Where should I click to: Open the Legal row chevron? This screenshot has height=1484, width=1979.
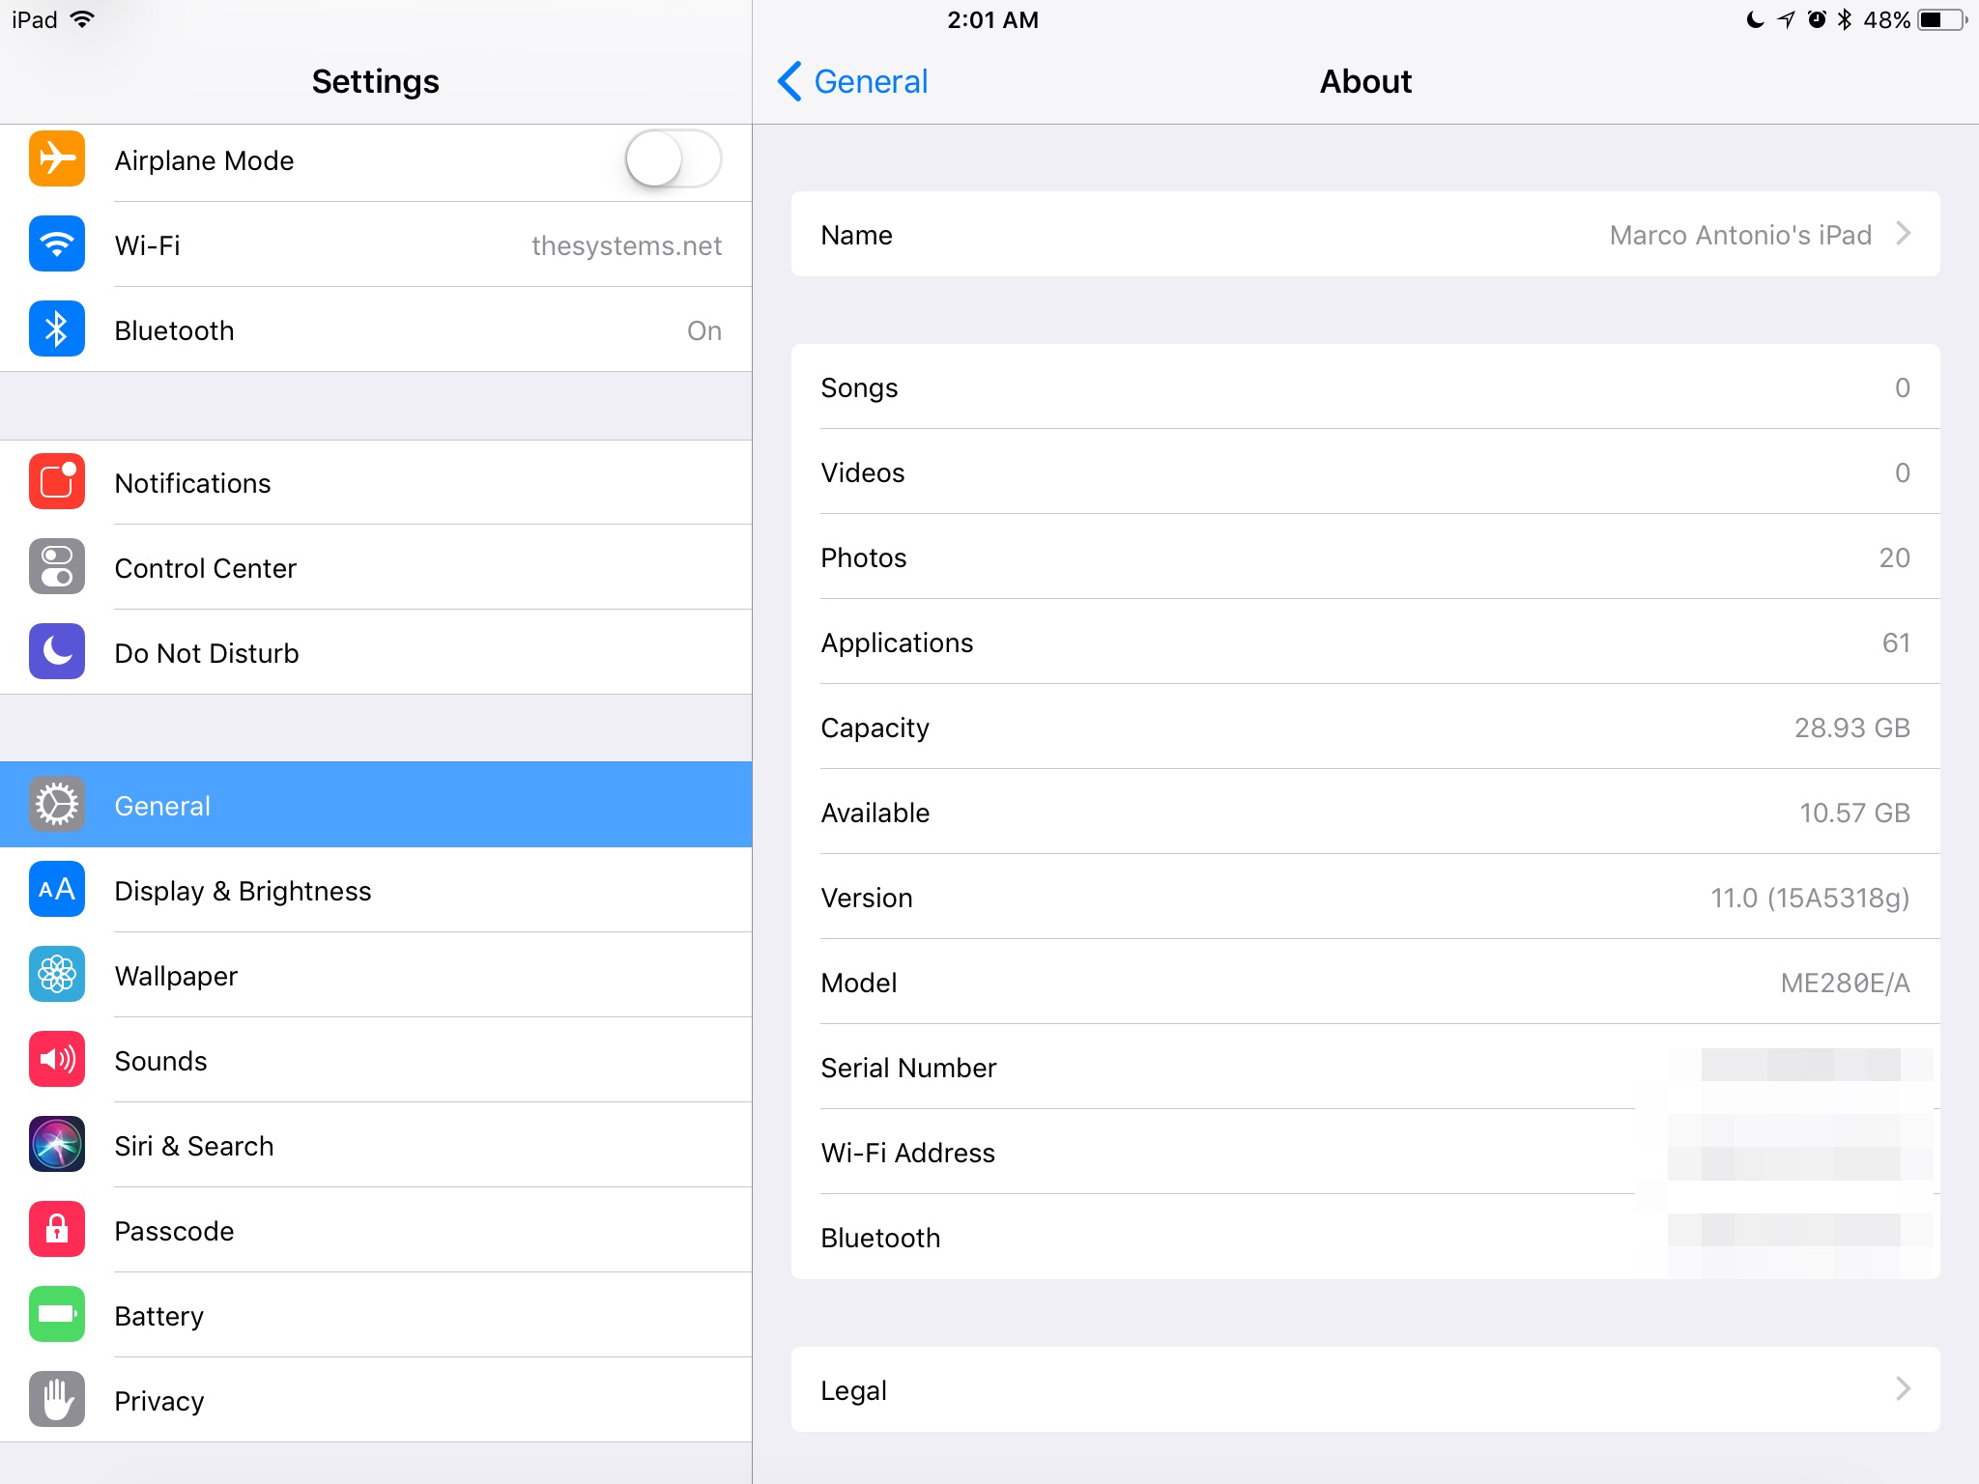click(1904, 1389)
